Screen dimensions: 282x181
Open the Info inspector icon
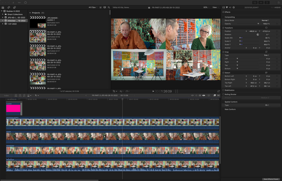pyautogui.click(x=234, y=7)
